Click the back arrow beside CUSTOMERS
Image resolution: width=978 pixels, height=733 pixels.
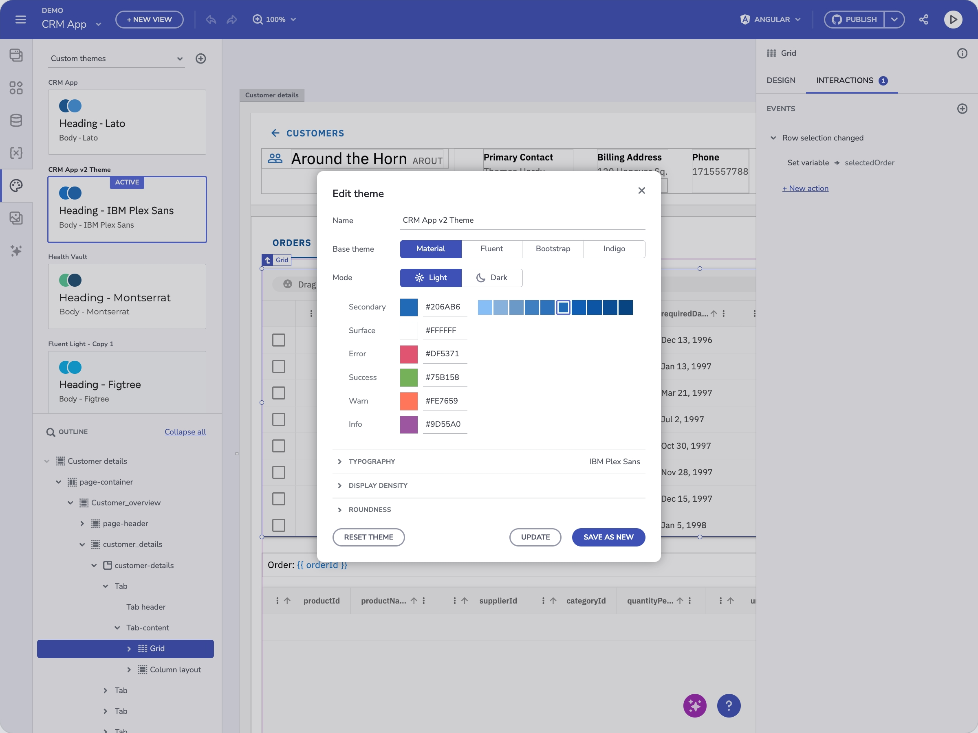pyautogui.click(x=275, y=133)
